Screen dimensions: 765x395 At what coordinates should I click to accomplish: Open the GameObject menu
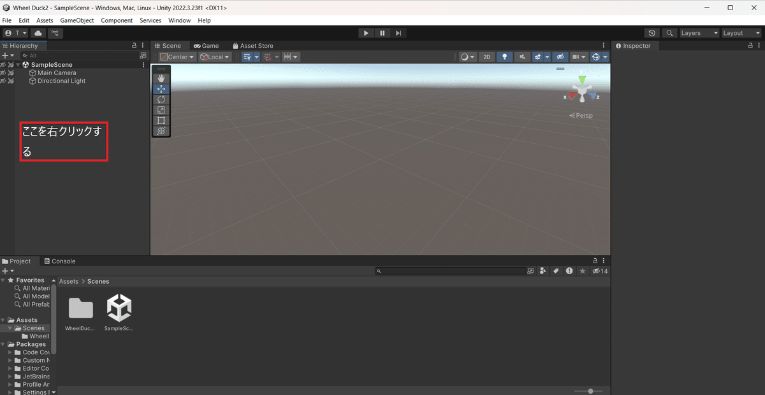(x=77, y=20)
